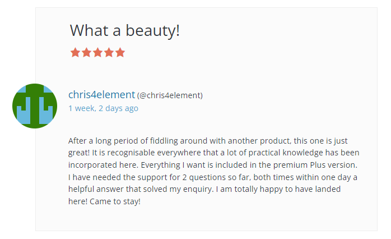Open the reviewer's green and blue avatar

pyautogui.click(x=35, y=106)
